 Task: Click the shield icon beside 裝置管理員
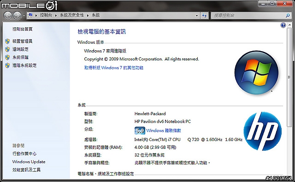[x=7, y=41]
